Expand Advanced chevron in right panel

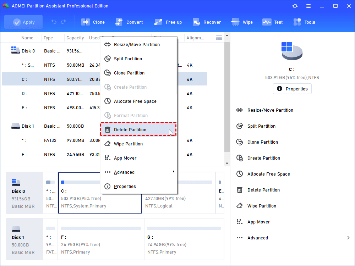tap(348, 238)
